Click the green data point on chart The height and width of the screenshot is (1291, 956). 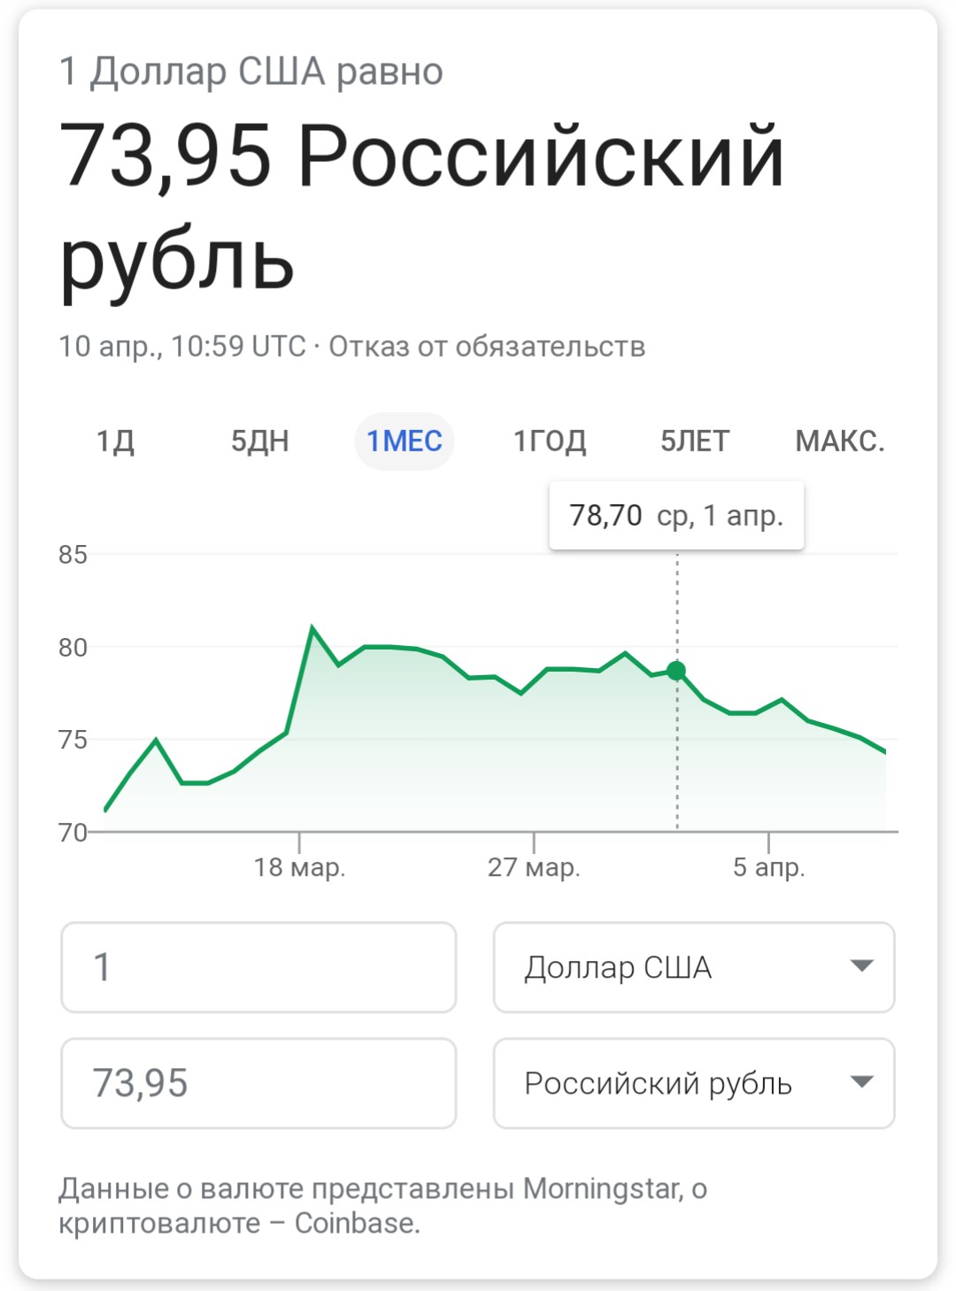(x=677, y=671)
